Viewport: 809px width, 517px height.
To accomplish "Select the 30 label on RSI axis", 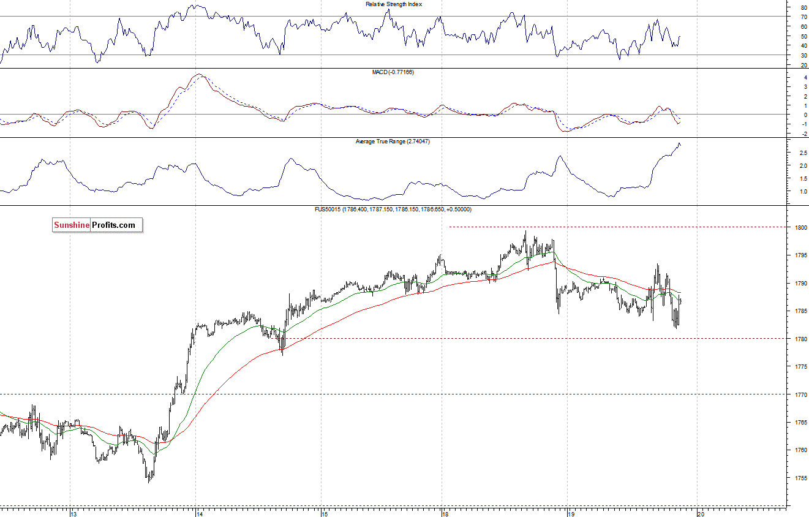I will point(803,55).
